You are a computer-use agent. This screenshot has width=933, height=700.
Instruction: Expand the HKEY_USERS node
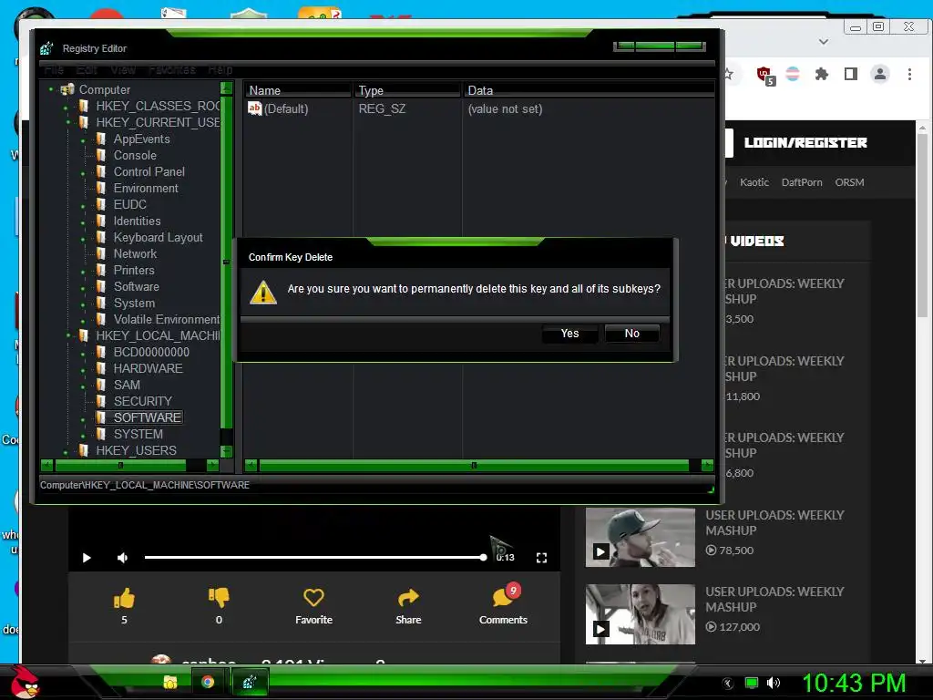(x=66, y=452)
